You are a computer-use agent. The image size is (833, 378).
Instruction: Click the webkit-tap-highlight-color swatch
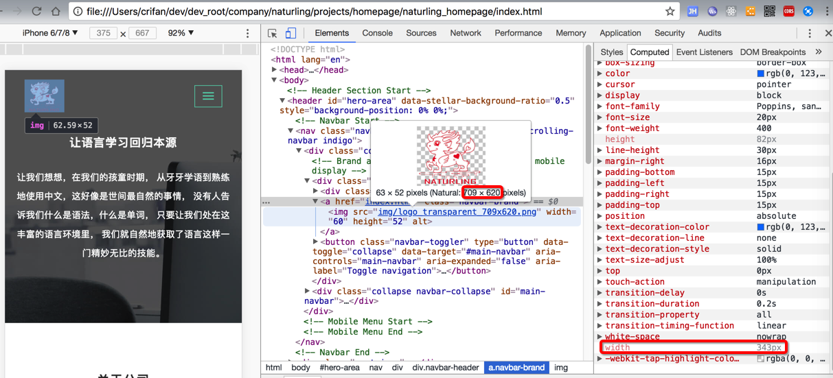[760, 359]
